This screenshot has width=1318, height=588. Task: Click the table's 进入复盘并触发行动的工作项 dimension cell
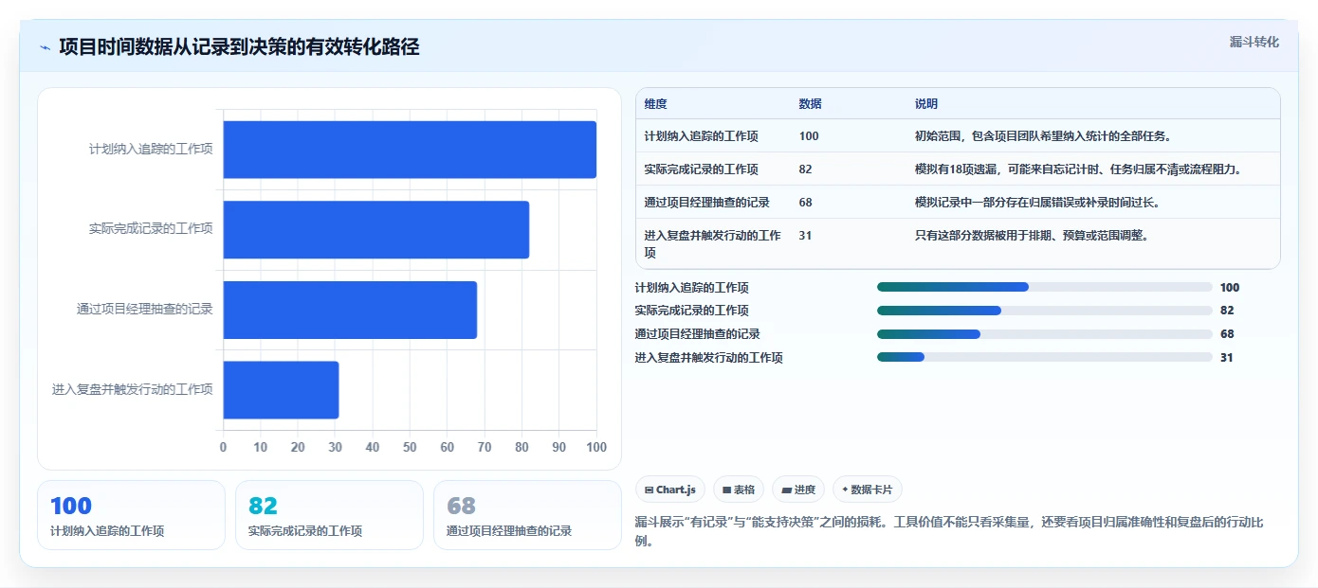tap(713, 244)
